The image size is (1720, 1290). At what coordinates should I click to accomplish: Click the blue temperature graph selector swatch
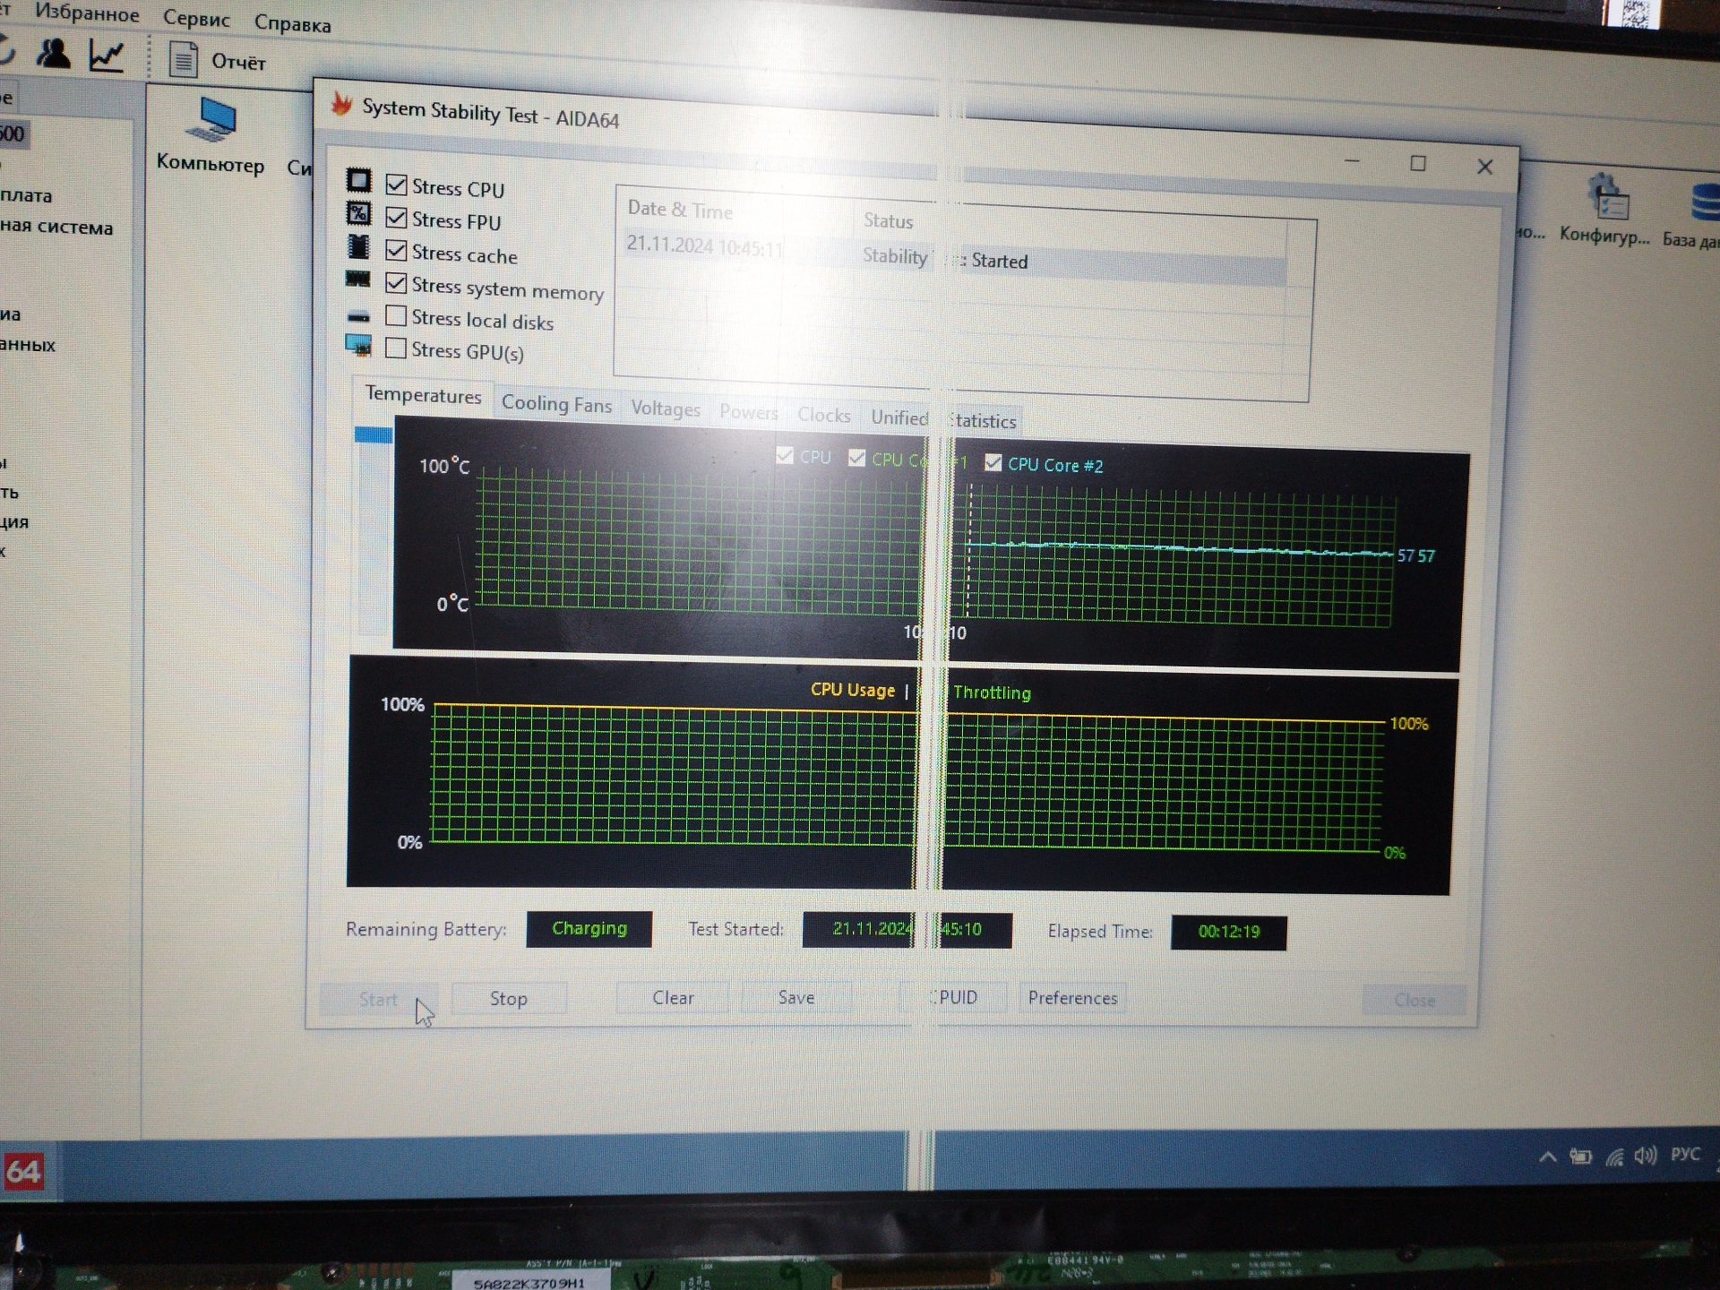tap(374, 434)
